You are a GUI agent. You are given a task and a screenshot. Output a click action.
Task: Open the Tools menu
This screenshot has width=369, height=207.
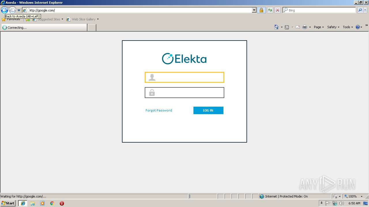point(348,27)
